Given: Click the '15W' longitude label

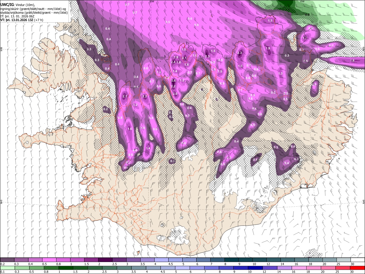Looking at the screenshot, I should pyautogui.click(x=302, y=1).
